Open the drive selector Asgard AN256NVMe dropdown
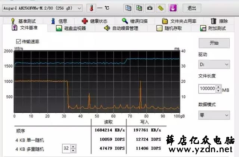The height and width of the screenshot is (157, 239). (42, 8)
